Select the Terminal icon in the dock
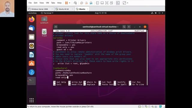The width and height of the screenshot is (192, 108). coord(31,81)
